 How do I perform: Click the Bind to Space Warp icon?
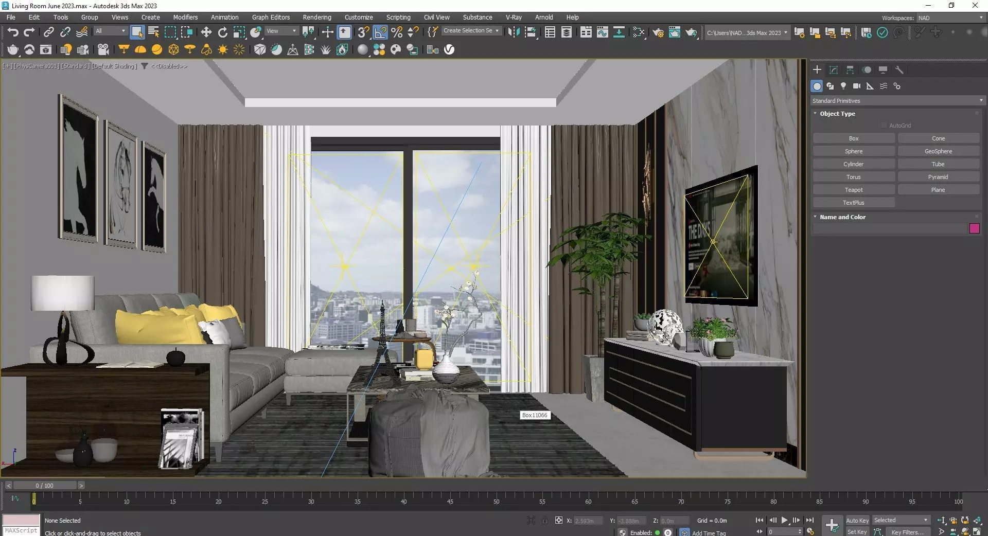click(82, 32)
